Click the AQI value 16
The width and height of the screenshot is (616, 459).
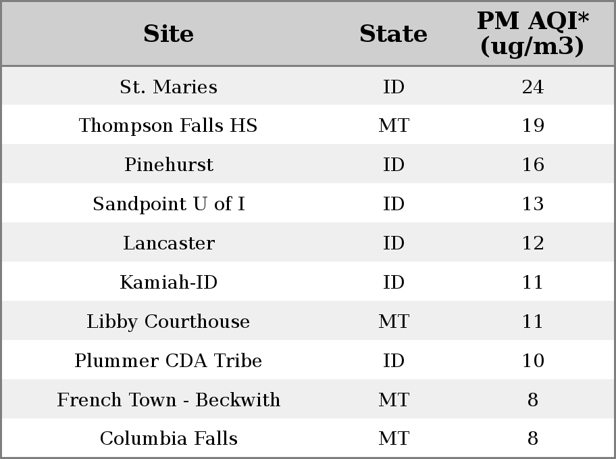533,164
